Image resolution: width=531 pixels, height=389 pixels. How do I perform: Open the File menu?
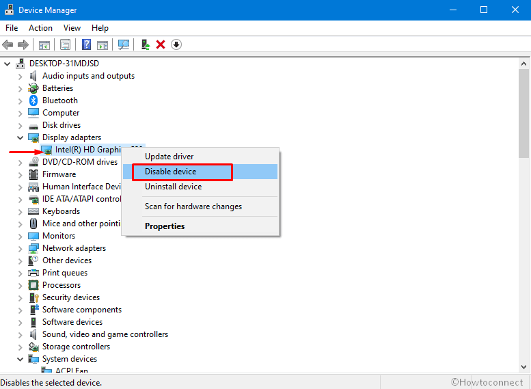[x=12, y=28]
